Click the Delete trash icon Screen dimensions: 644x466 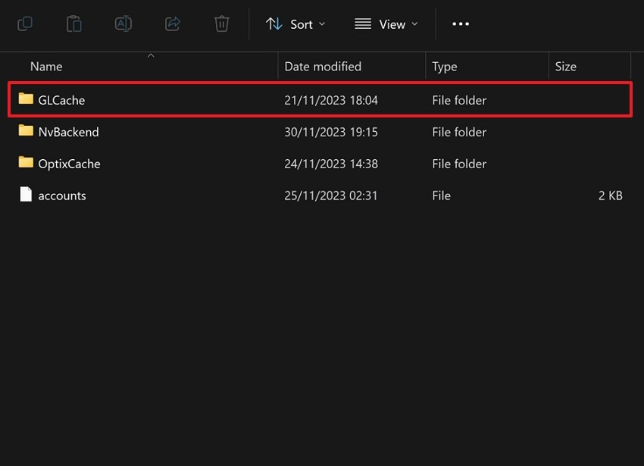221,23
